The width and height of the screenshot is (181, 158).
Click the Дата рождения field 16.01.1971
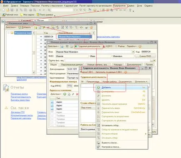tap(73, 69)
